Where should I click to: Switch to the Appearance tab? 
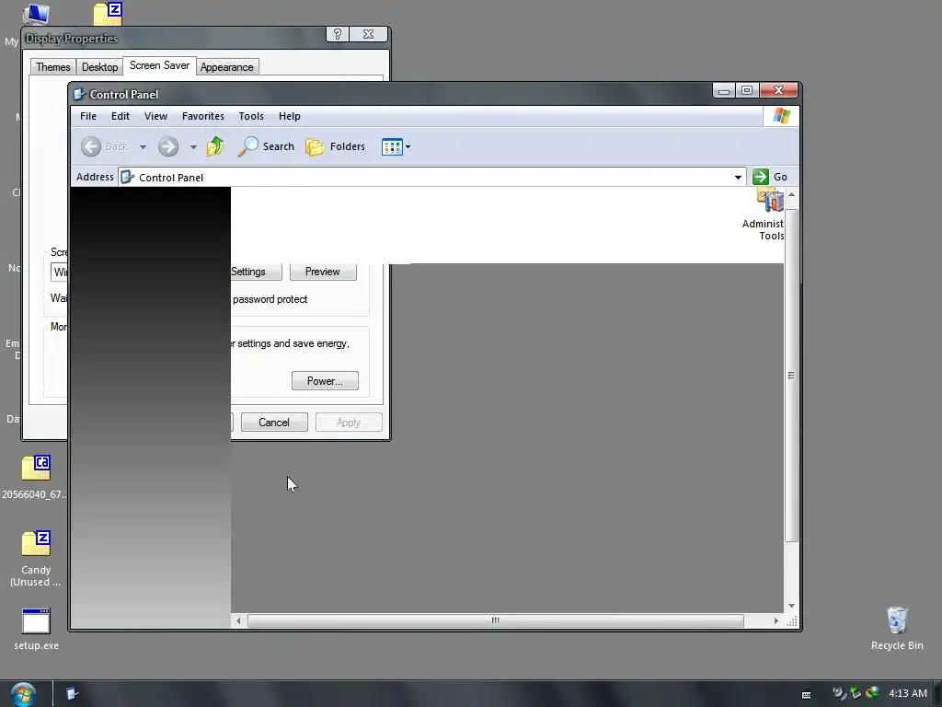226,66
